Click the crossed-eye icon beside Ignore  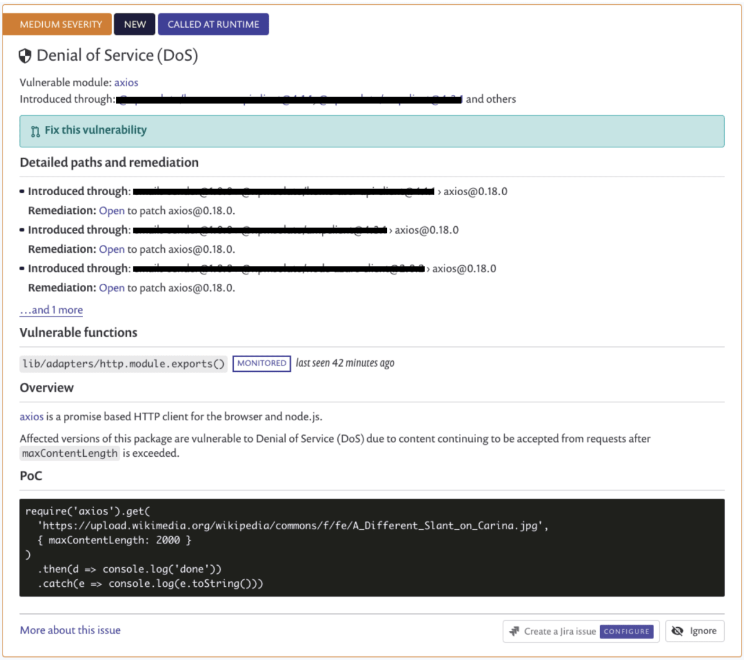tap(678, 631)
